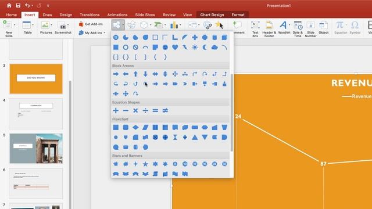Open the Design ribbon tab
372x209 pixels.
(x=66, y=15)
